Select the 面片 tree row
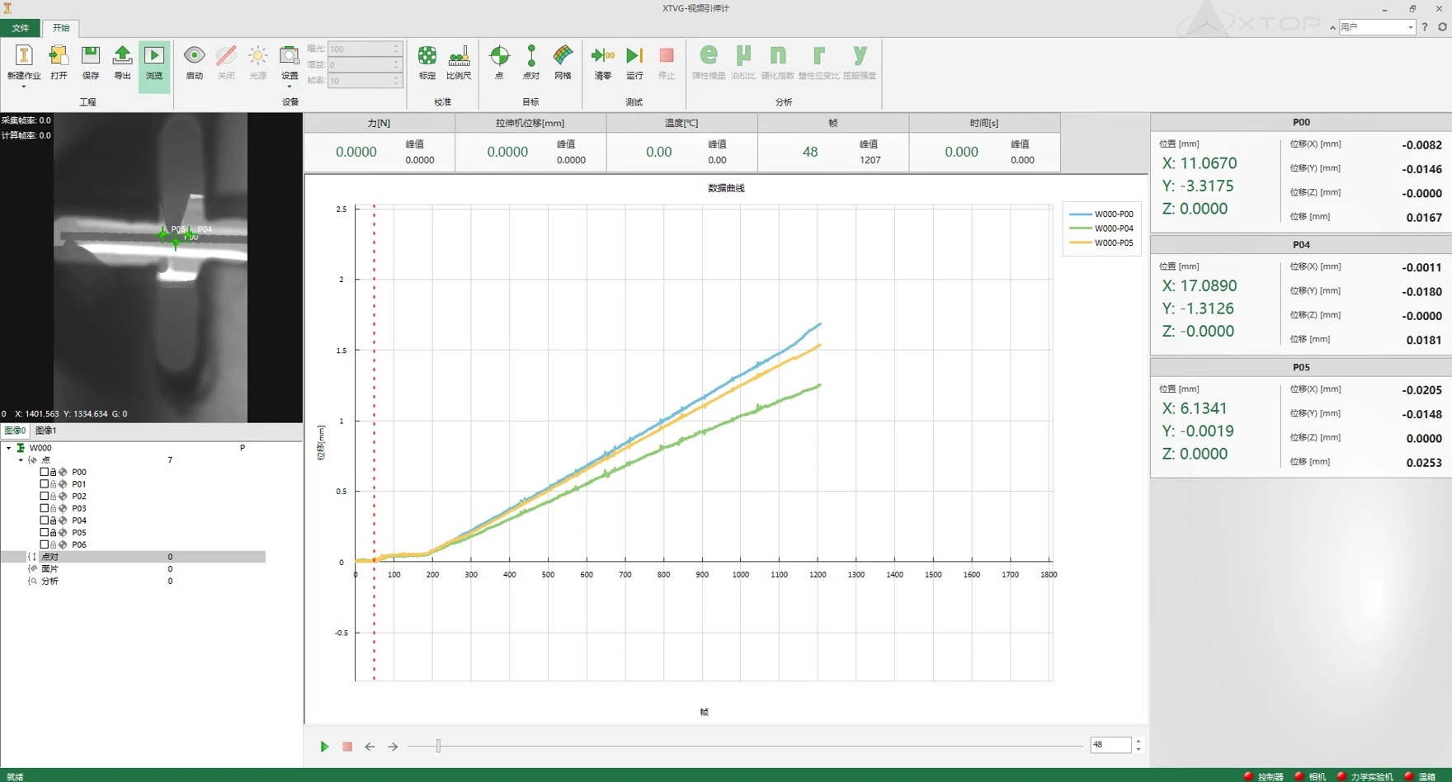 (x=133, y=569)
